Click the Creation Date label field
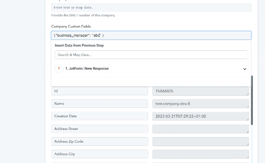Viewport: 265px width, 163px height. (x=100, y=116)
